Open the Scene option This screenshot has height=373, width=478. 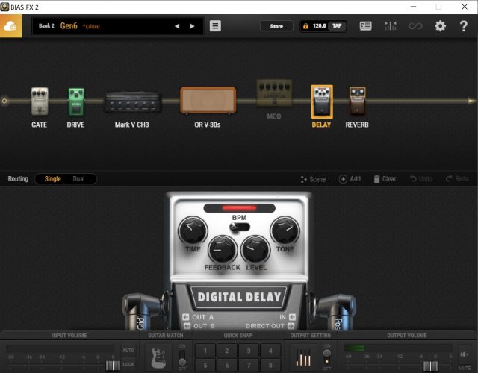(313, 179)
